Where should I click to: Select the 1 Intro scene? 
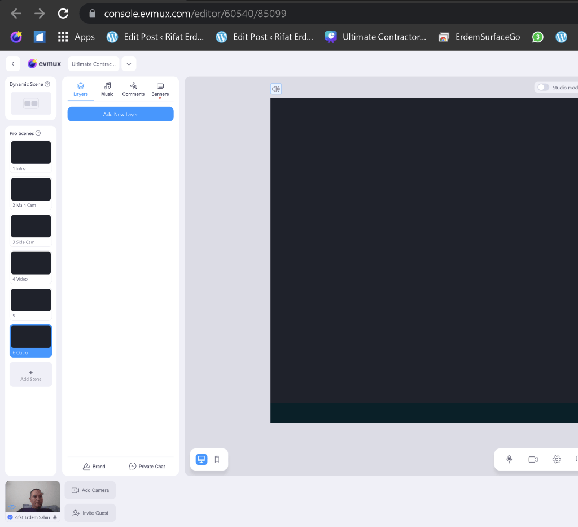tap(31, 156)
